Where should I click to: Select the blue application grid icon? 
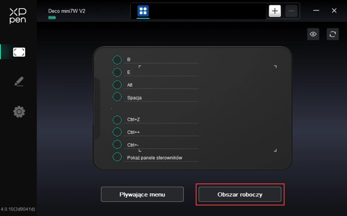[143, 11]
